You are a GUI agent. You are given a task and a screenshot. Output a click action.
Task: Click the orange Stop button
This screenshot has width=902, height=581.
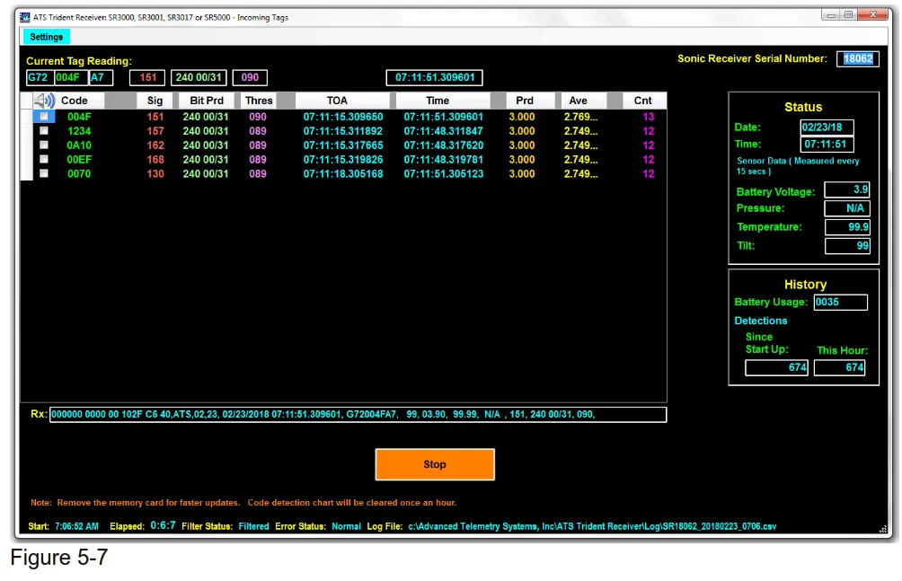pyautogui.click(x=435, y=464)
